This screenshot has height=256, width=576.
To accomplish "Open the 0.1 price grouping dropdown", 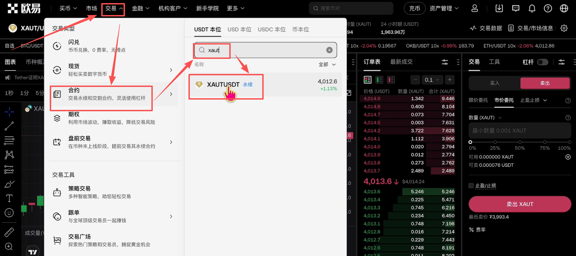I will pos(432,80).
